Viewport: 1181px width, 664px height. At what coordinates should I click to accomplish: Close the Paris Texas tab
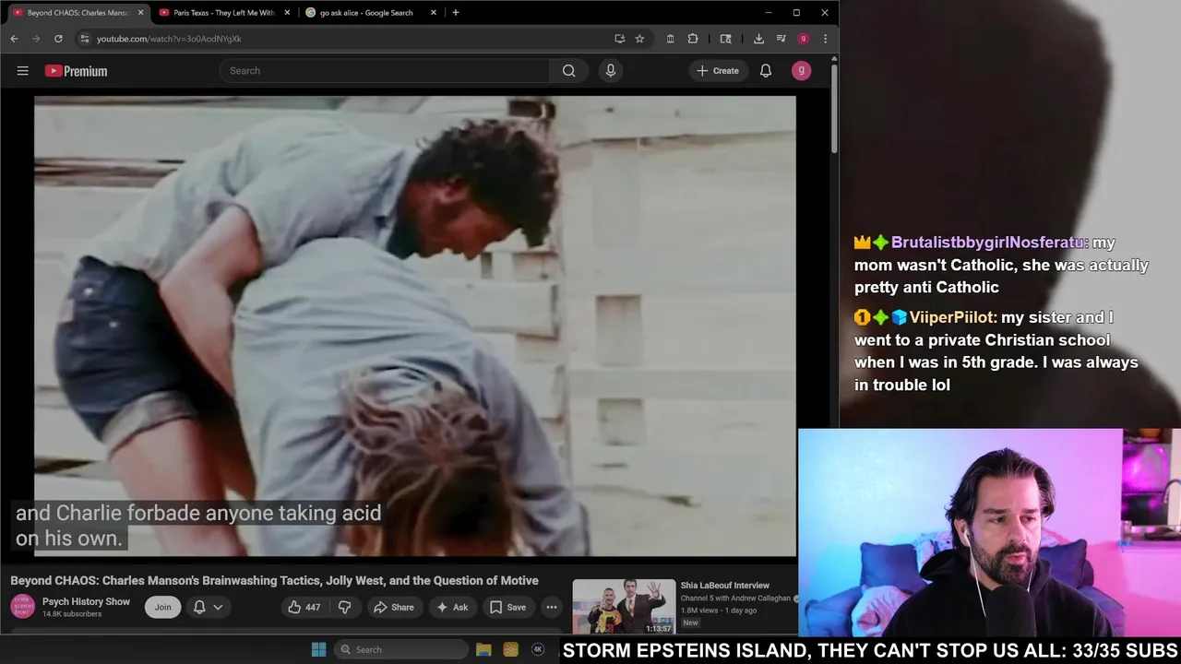click(287, 13)
